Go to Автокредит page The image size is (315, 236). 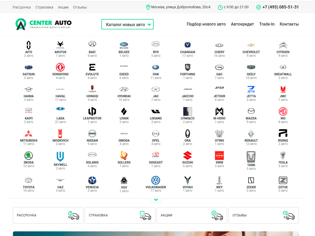(243, 24)
